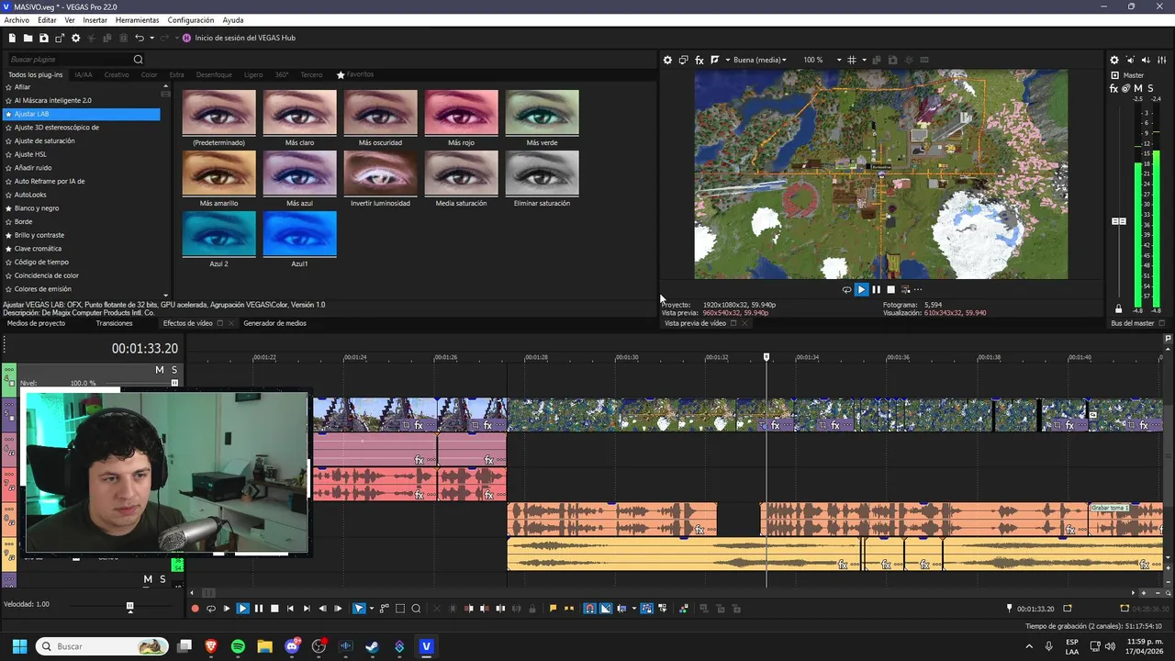Open the undo history dropdown arrow
Screen dimensions: 1175x661
pyautogui.click(x=151, y=38)
